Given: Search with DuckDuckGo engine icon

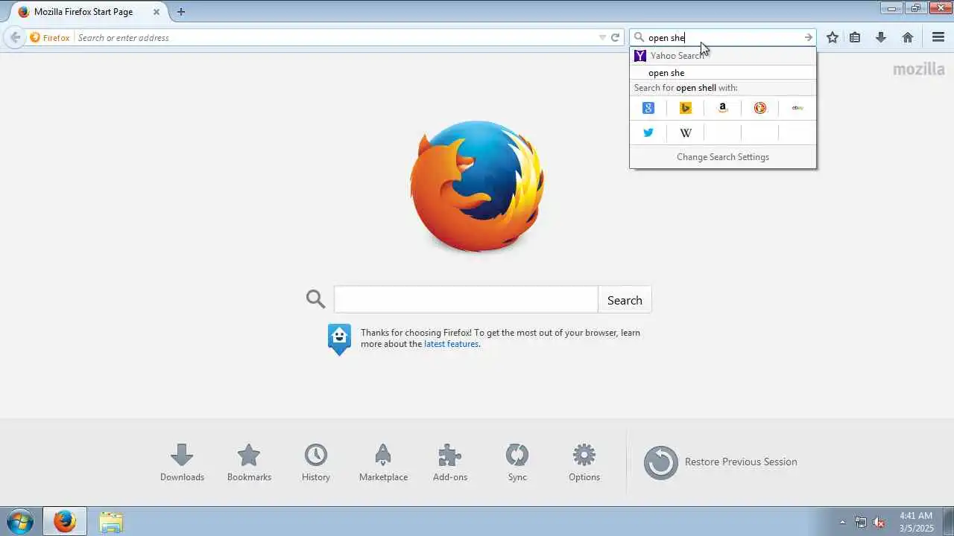Looking at the screenshot, I should 760,108.
